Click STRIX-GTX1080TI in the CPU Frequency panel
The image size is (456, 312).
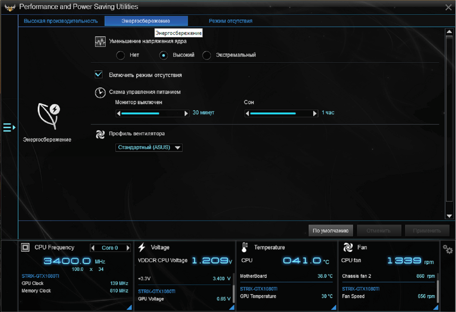tap(40, 276)
